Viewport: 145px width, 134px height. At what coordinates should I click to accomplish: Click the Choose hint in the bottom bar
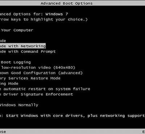coord(3,132)
